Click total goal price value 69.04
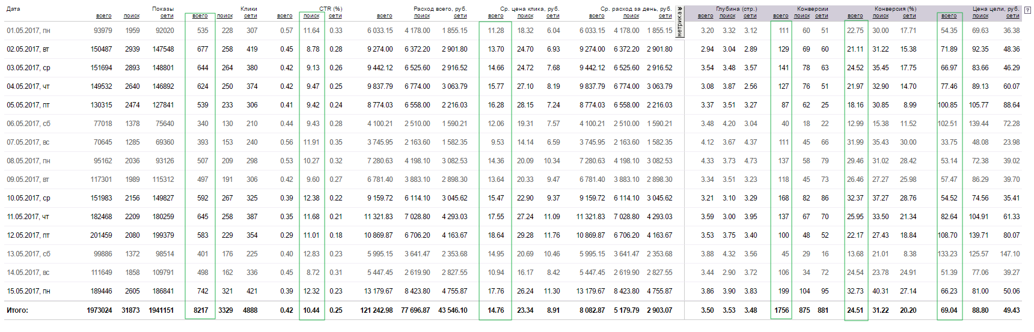This screenshot has height=332, width=1034. click(x=949, y=310)
